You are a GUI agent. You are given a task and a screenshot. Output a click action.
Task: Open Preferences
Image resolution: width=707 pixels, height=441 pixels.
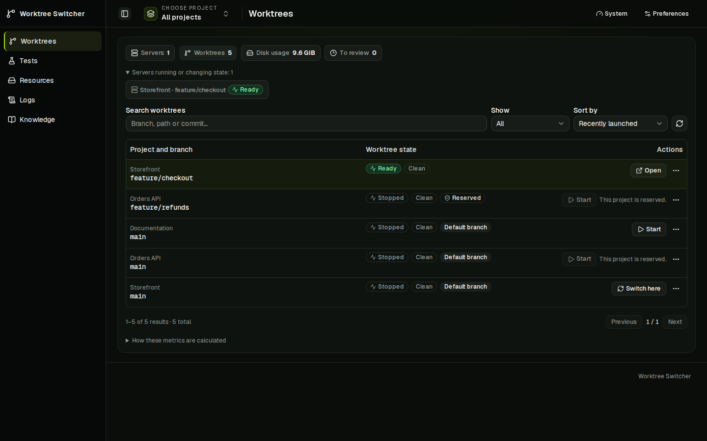click(x=667, y=14)
